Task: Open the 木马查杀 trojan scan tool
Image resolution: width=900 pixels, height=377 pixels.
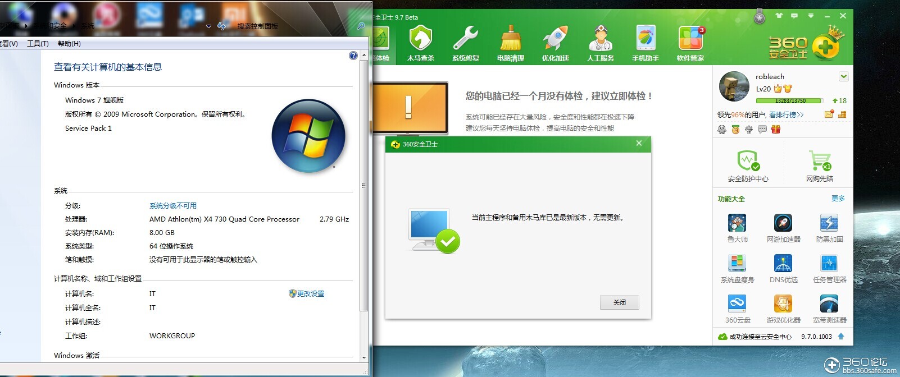Action: [x=420, y=44]
